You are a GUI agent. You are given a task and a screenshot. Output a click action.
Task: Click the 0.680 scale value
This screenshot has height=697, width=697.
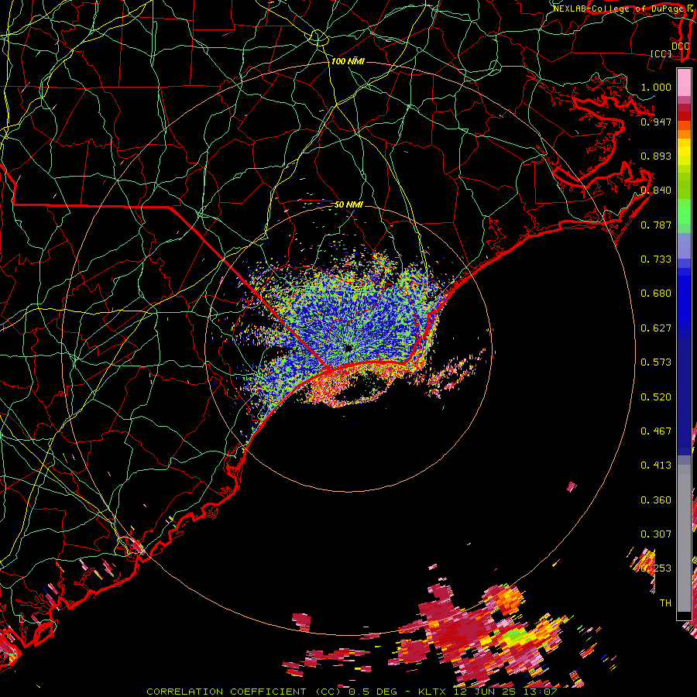(x=656, y=294)
